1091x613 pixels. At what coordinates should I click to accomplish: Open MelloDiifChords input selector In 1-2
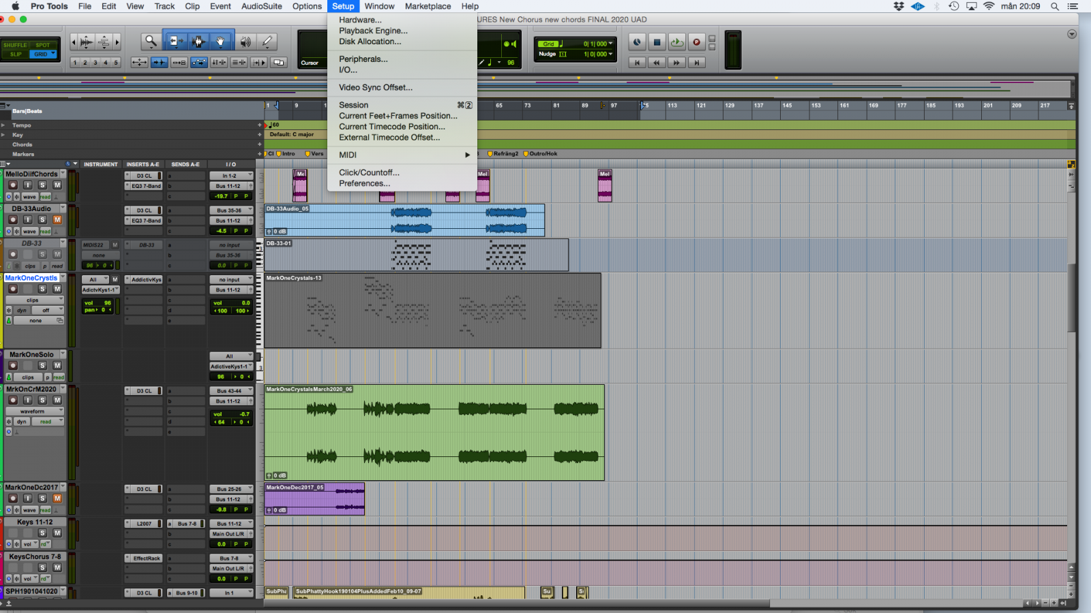[x=230, y=176]
